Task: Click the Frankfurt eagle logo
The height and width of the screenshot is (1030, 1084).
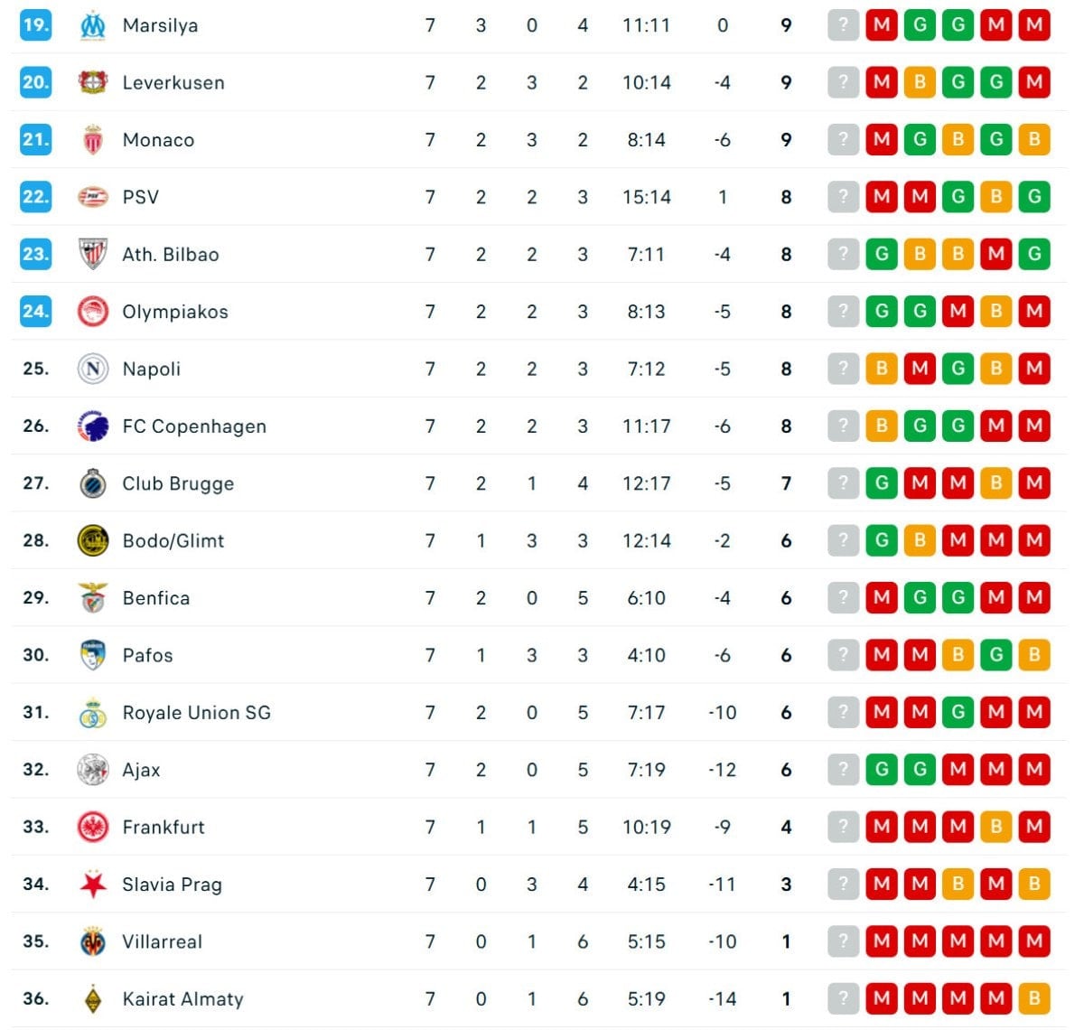Action: pyautogui.click(x=93, y=827)
